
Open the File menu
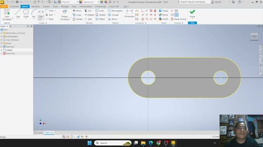click(4, 7)
